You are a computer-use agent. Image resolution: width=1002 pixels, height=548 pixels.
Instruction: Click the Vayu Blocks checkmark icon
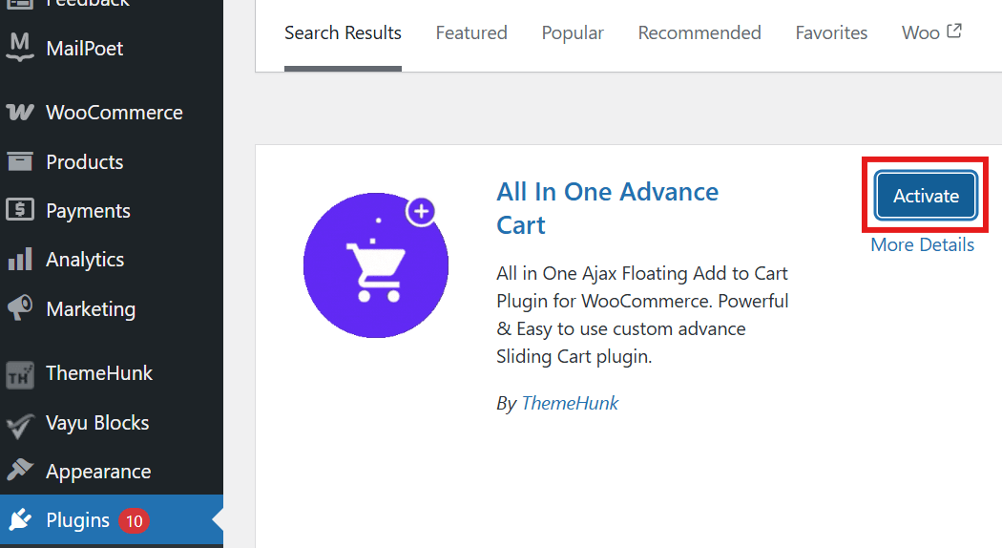click(x=20, y=423)
